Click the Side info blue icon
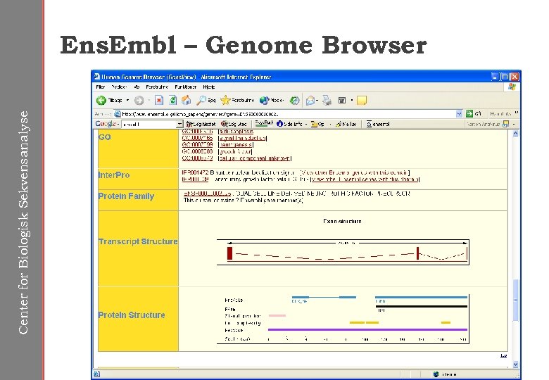Image resolution: width=549 pixels, height=380 pixels. 279,124
